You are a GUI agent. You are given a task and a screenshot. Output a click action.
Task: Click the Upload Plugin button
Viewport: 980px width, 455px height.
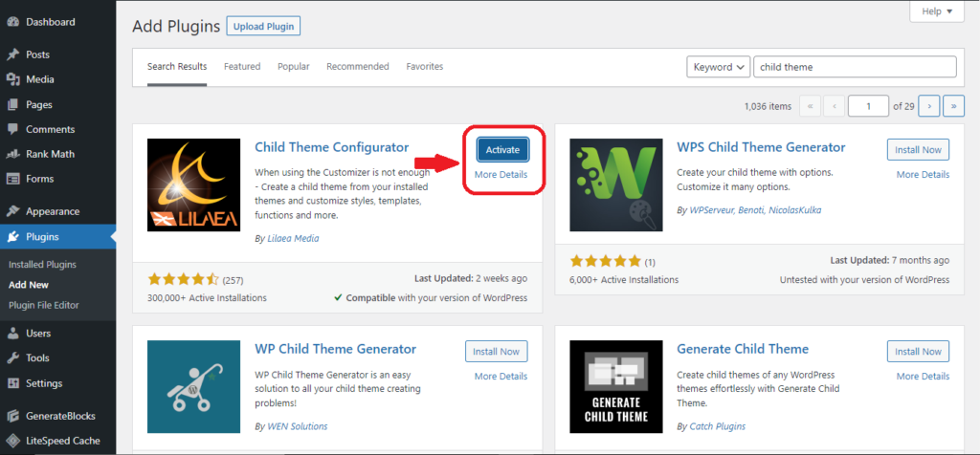pyautogui.click(x=263, y=27)
